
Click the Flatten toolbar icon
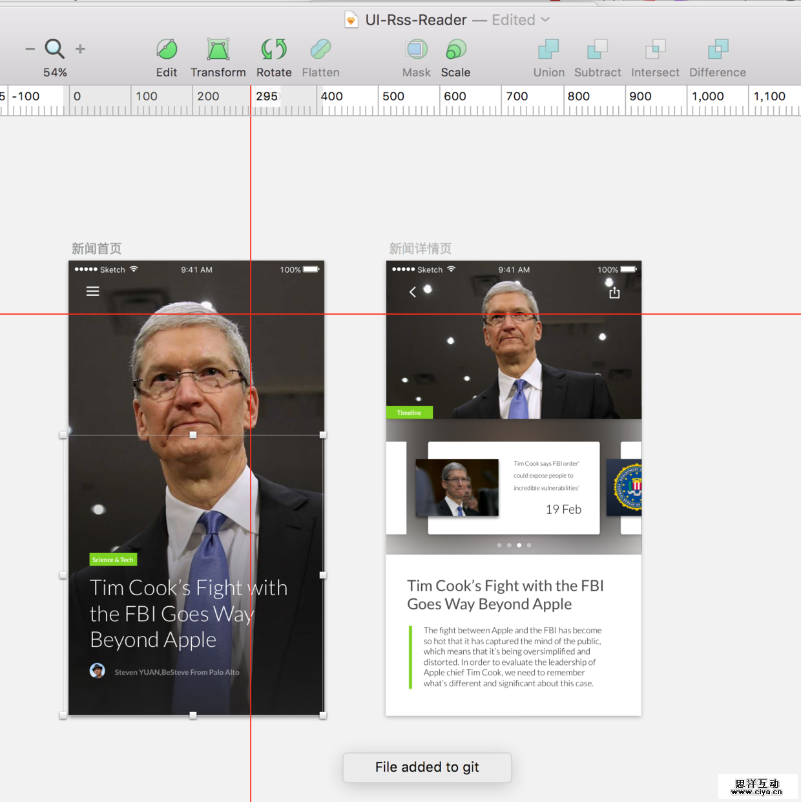coord(320,49)
